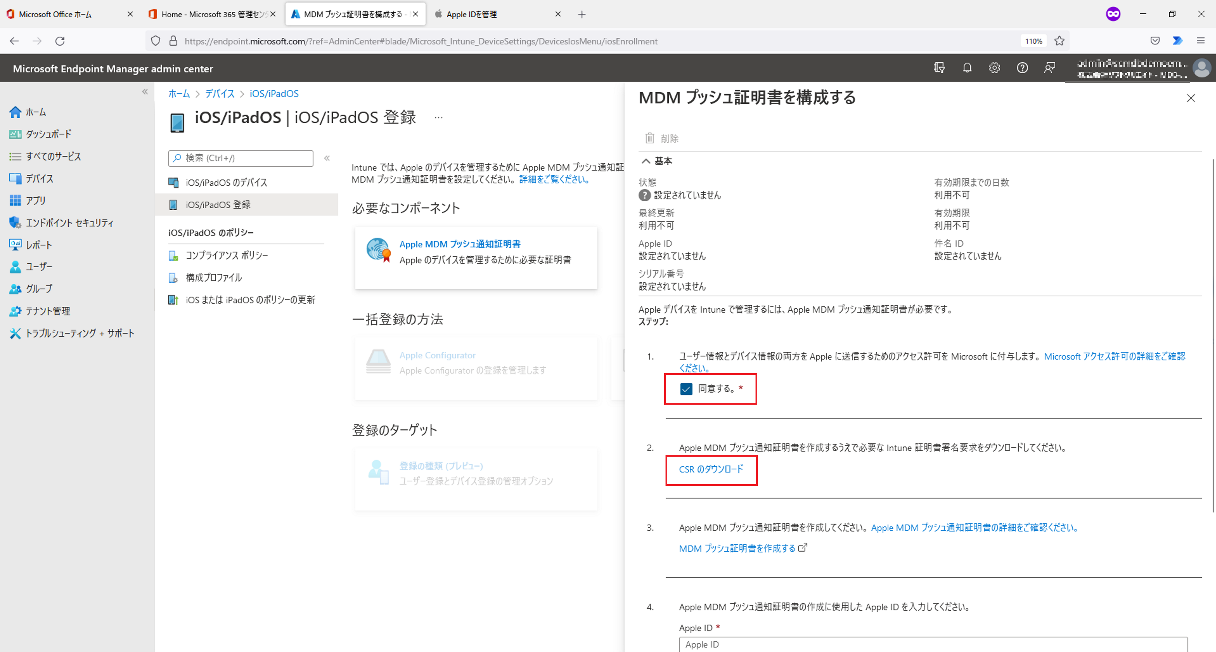The height and width of the screenshot is (652, 1216).
Task: Open the directory and subscription filter icon
Action: [x=939, y=68]
